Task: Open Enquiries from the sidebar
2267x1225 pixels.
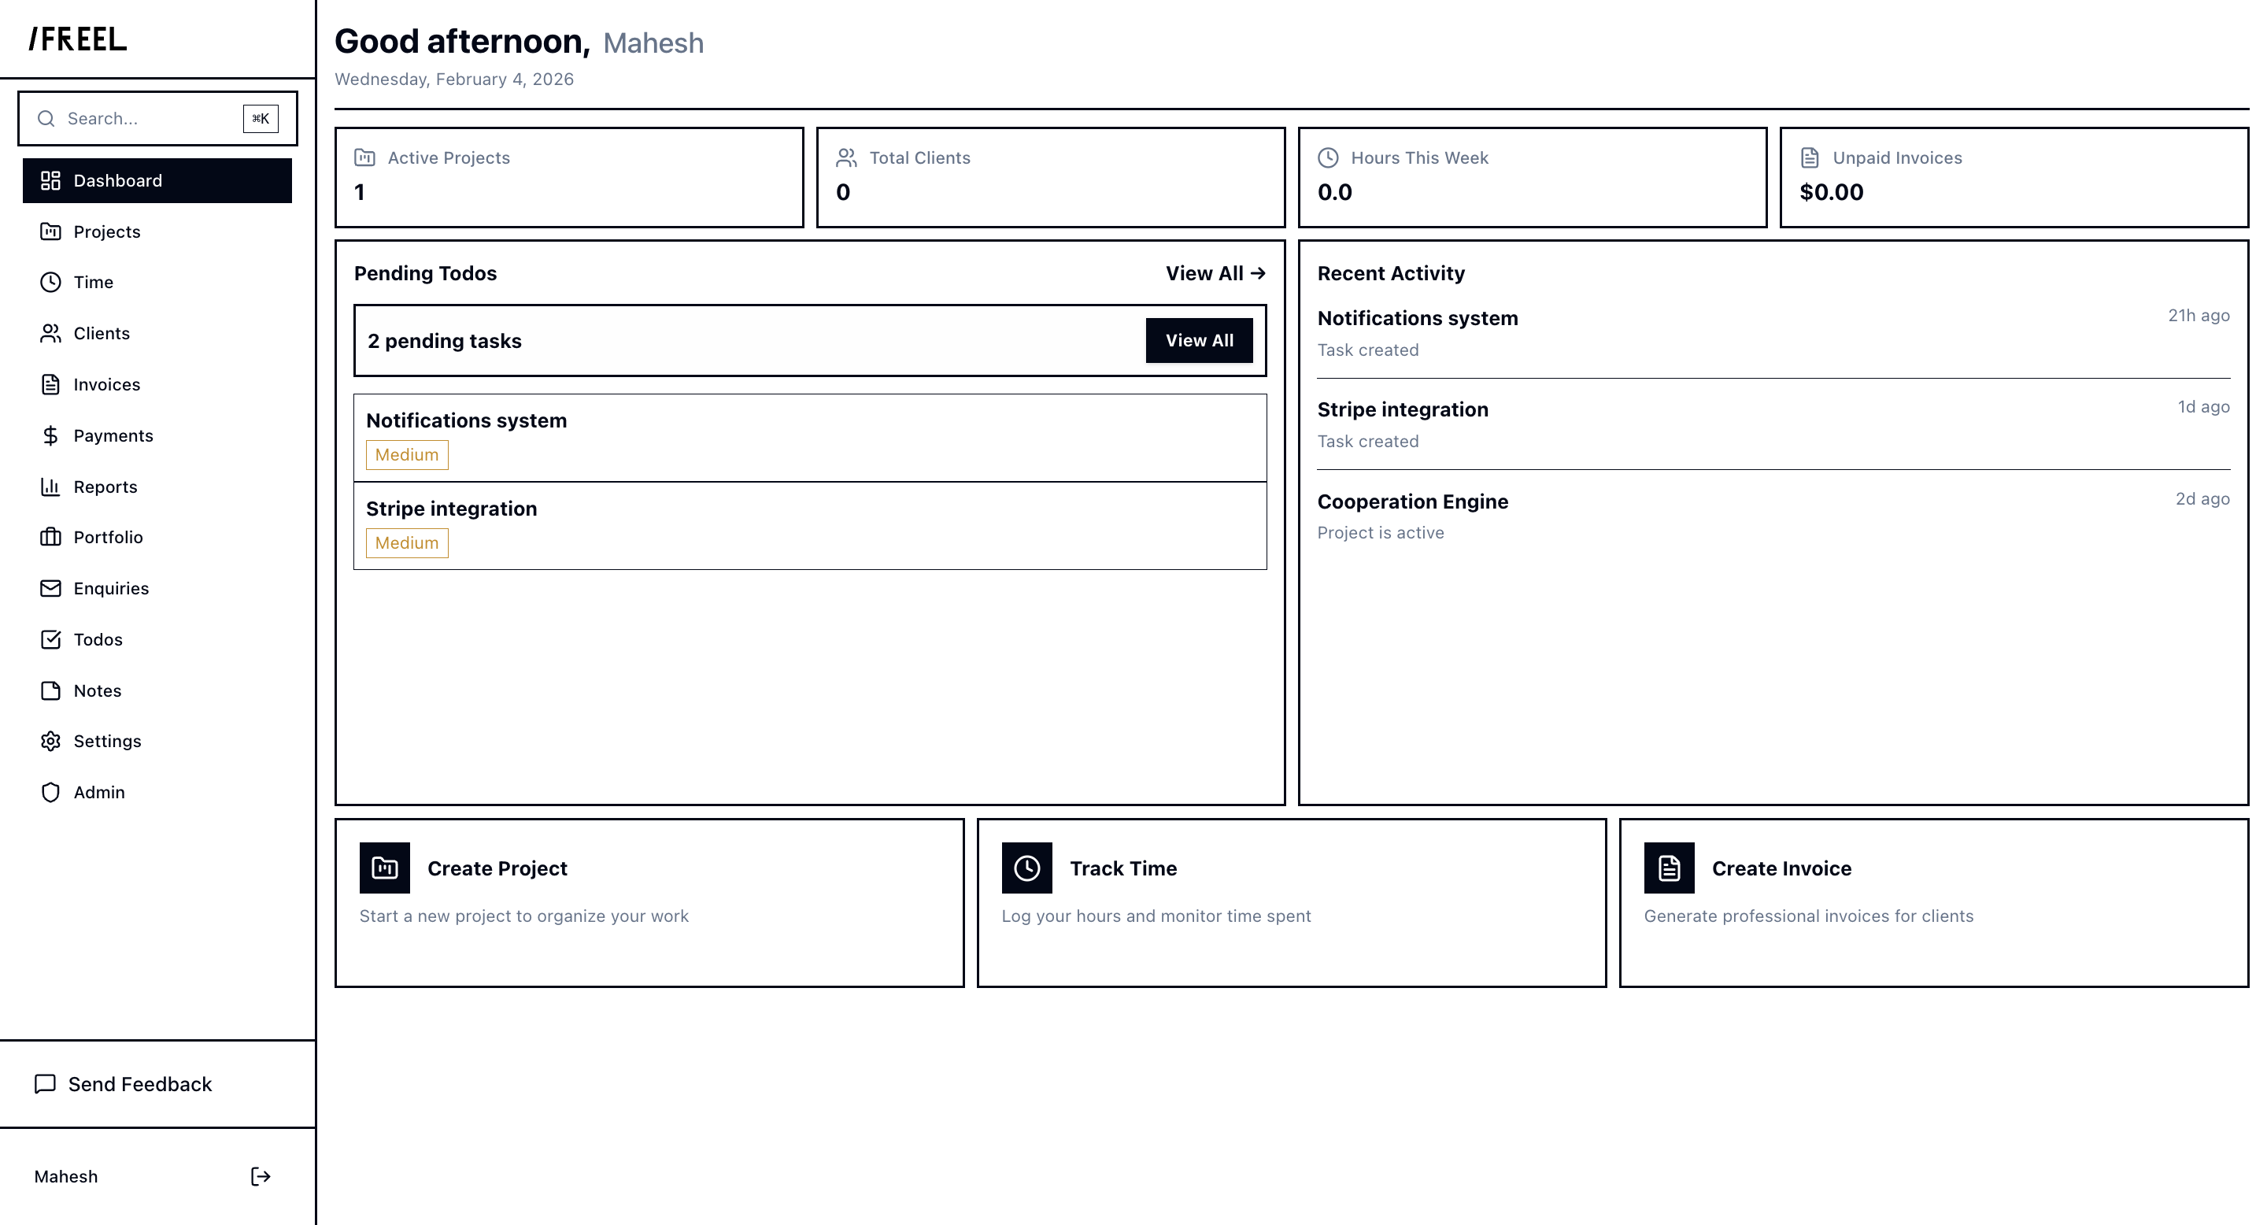Action: (111, 589)
